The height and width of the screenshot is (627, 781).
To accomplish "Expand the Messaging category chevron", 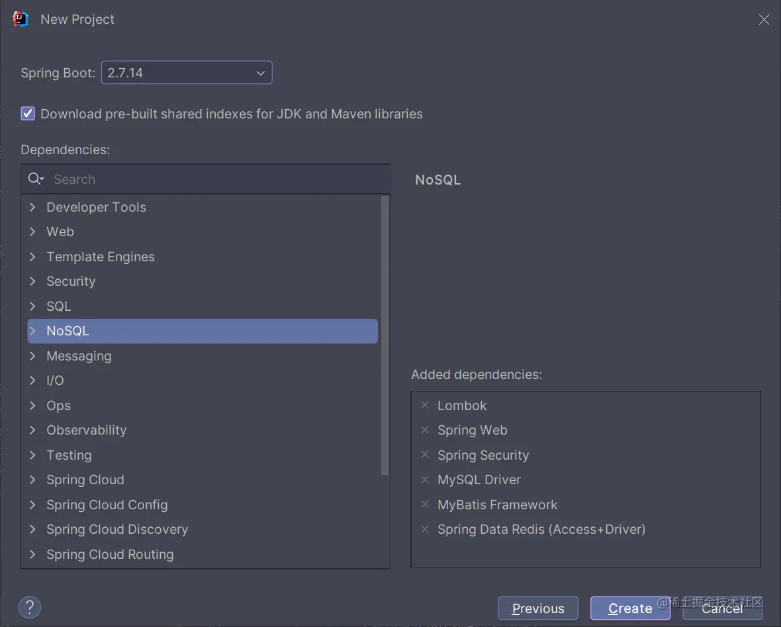I will [x=33, y=356].
